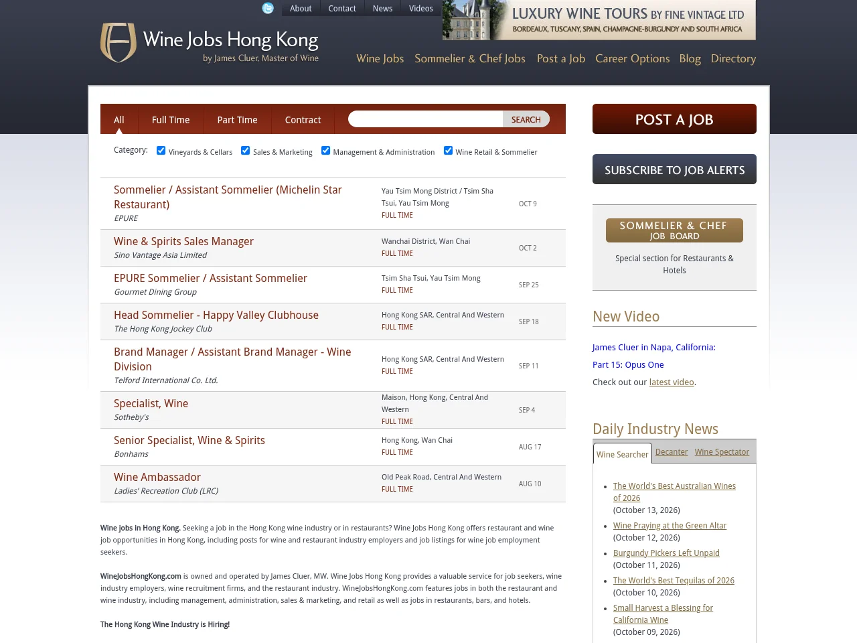Click the Luxury Wine Tours banner ad

599,20
